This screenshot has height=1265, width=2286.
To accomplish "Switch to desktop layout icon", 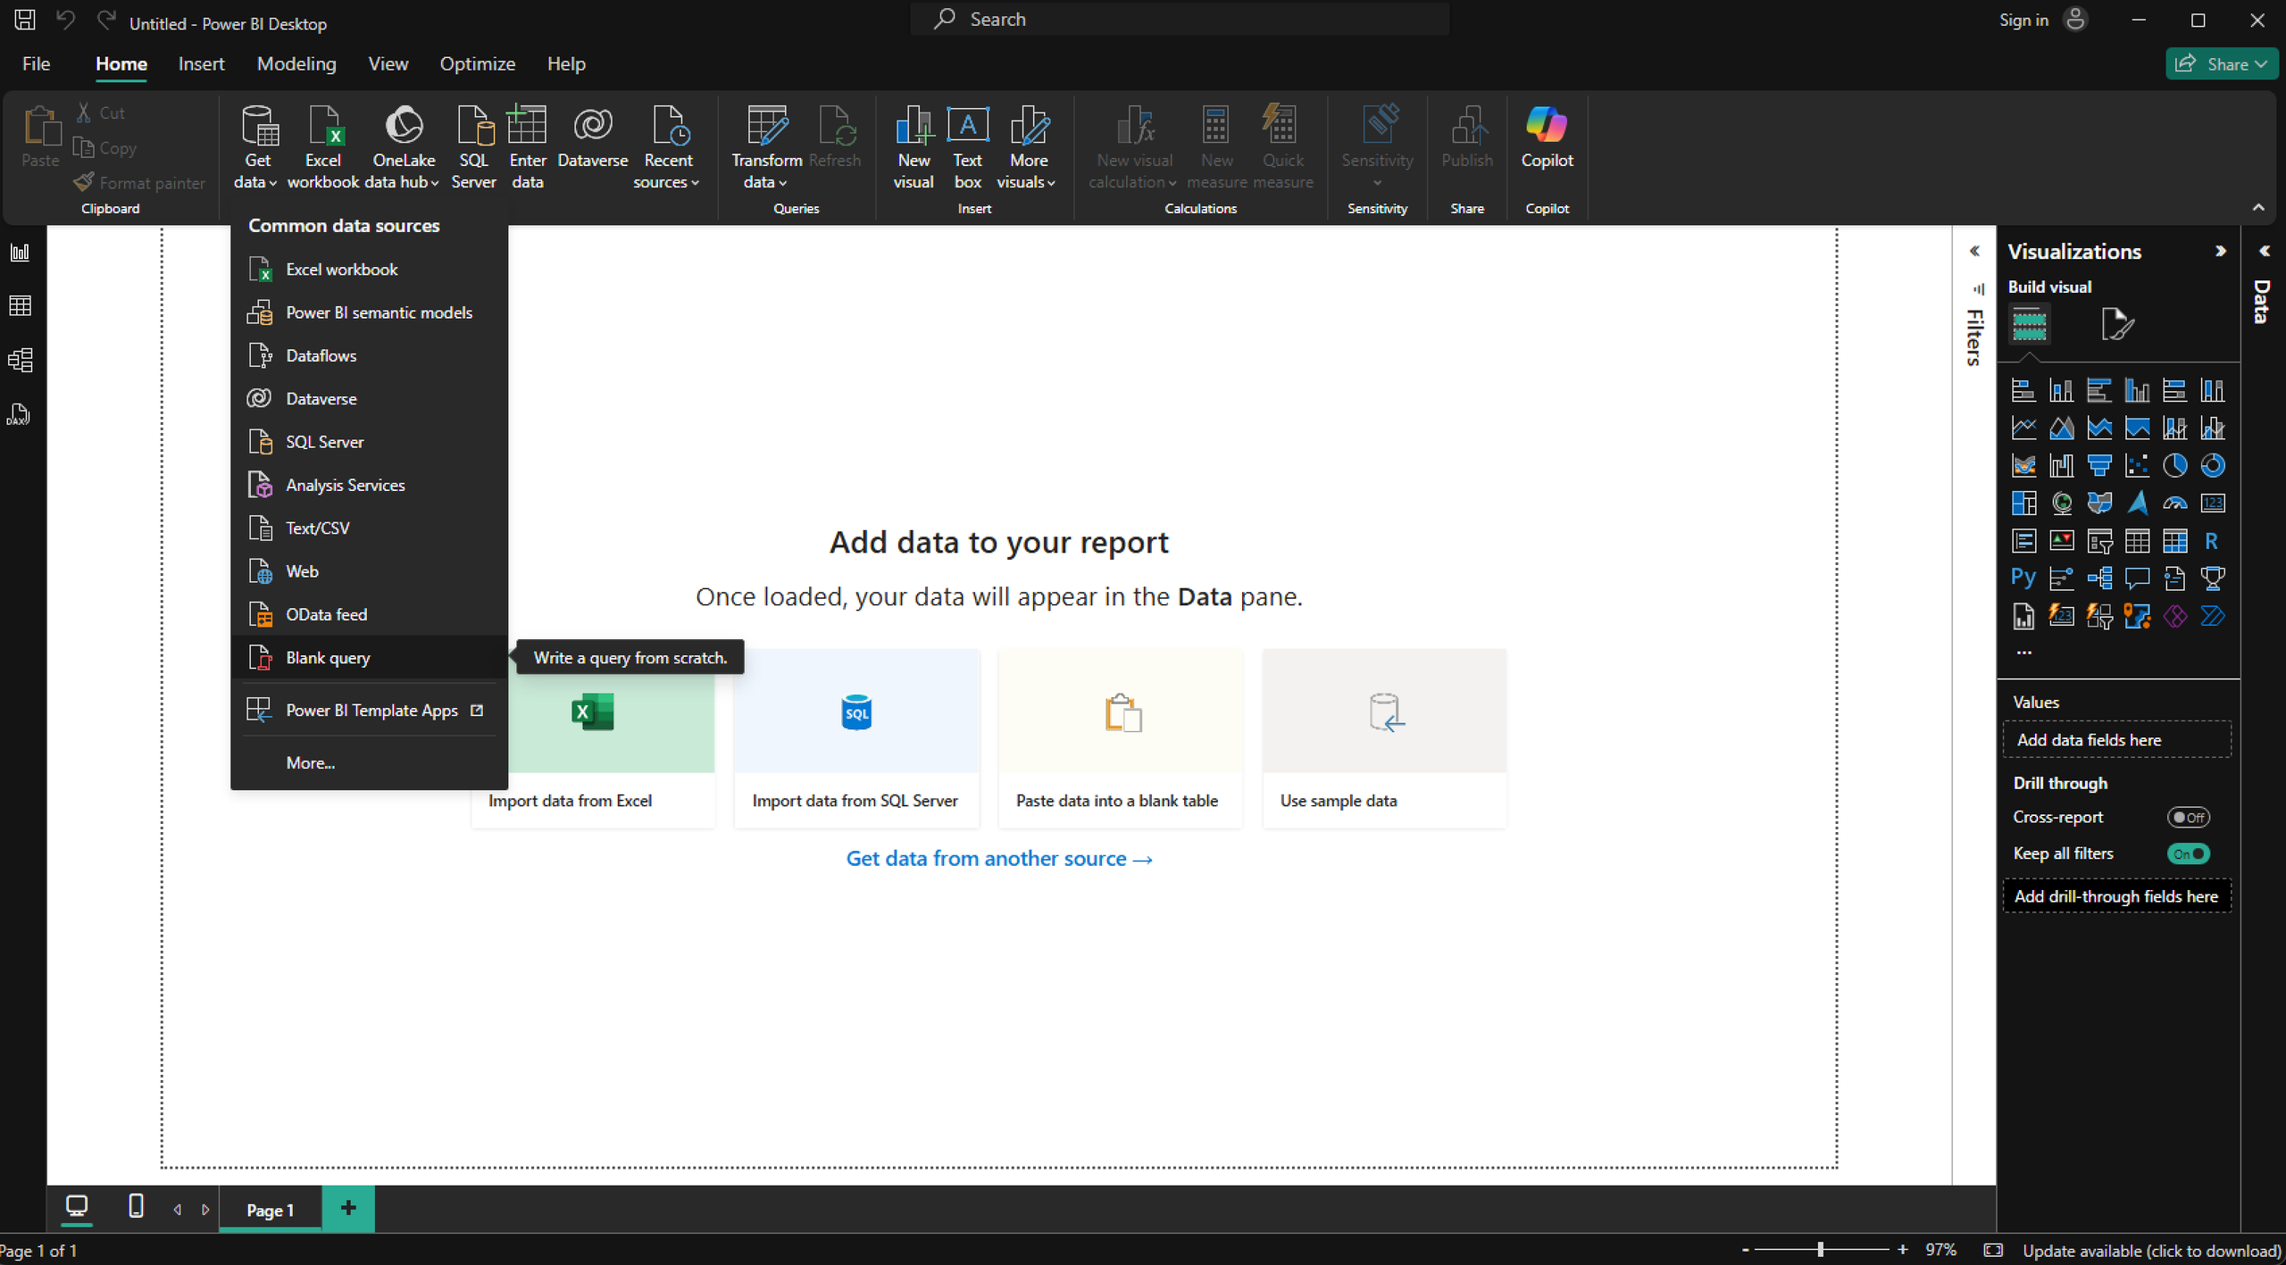I will [x=77, y=1208].
